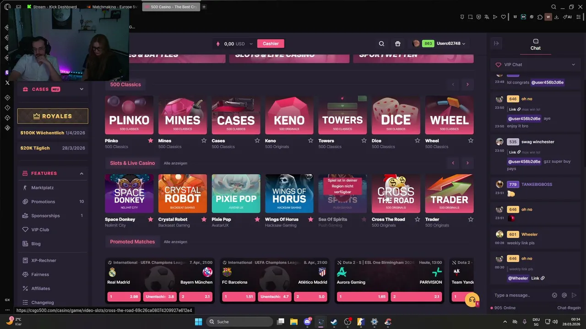
Task: Favorite the Dice game star
Action: [x=417, y=141]
